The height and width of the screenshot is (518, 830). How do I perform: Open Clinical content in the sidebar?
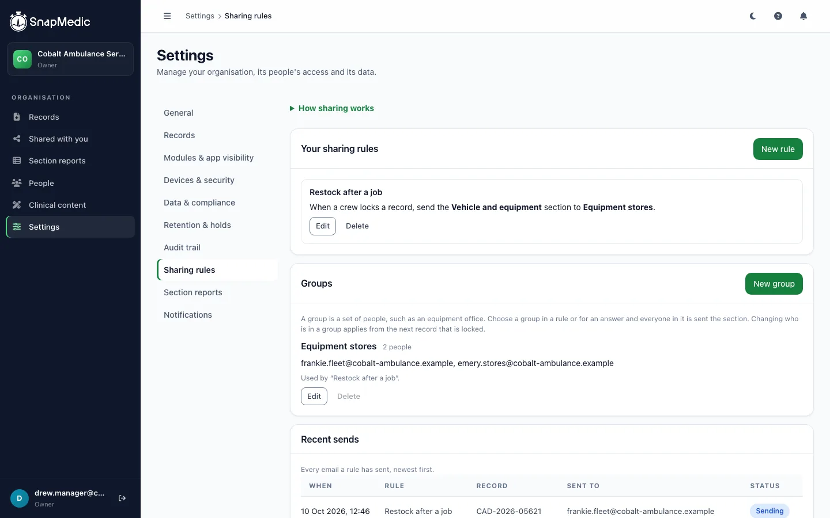pyautogui.click(x=70, y=205)
